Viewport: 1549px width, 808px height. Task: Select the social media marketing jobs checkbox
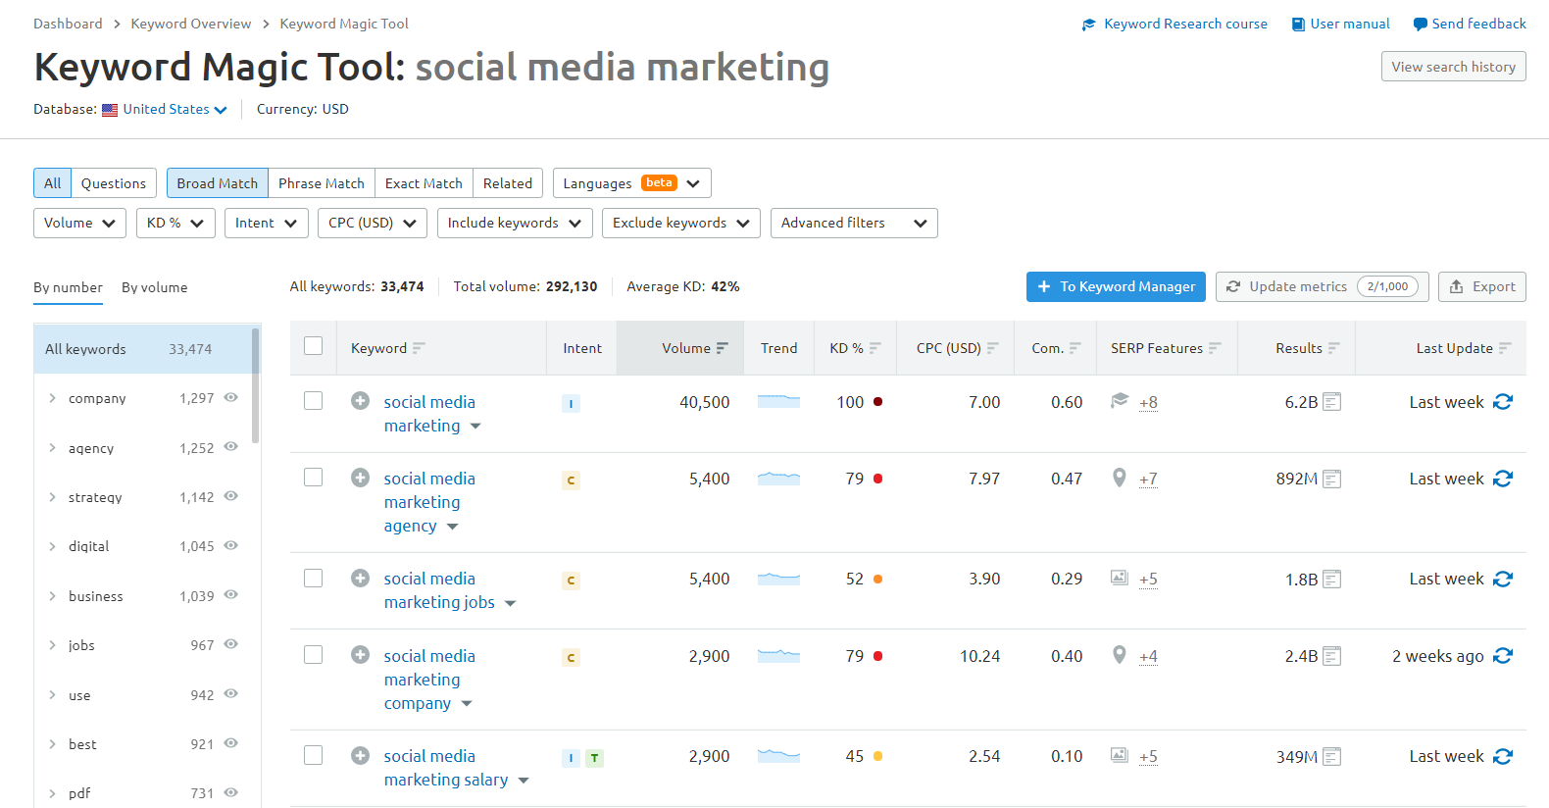point(314,578)
